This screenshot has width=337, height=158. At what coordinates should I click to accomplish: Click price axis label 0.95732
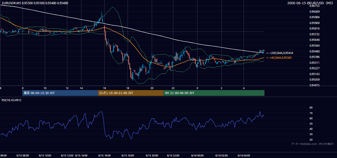point(315,34)
